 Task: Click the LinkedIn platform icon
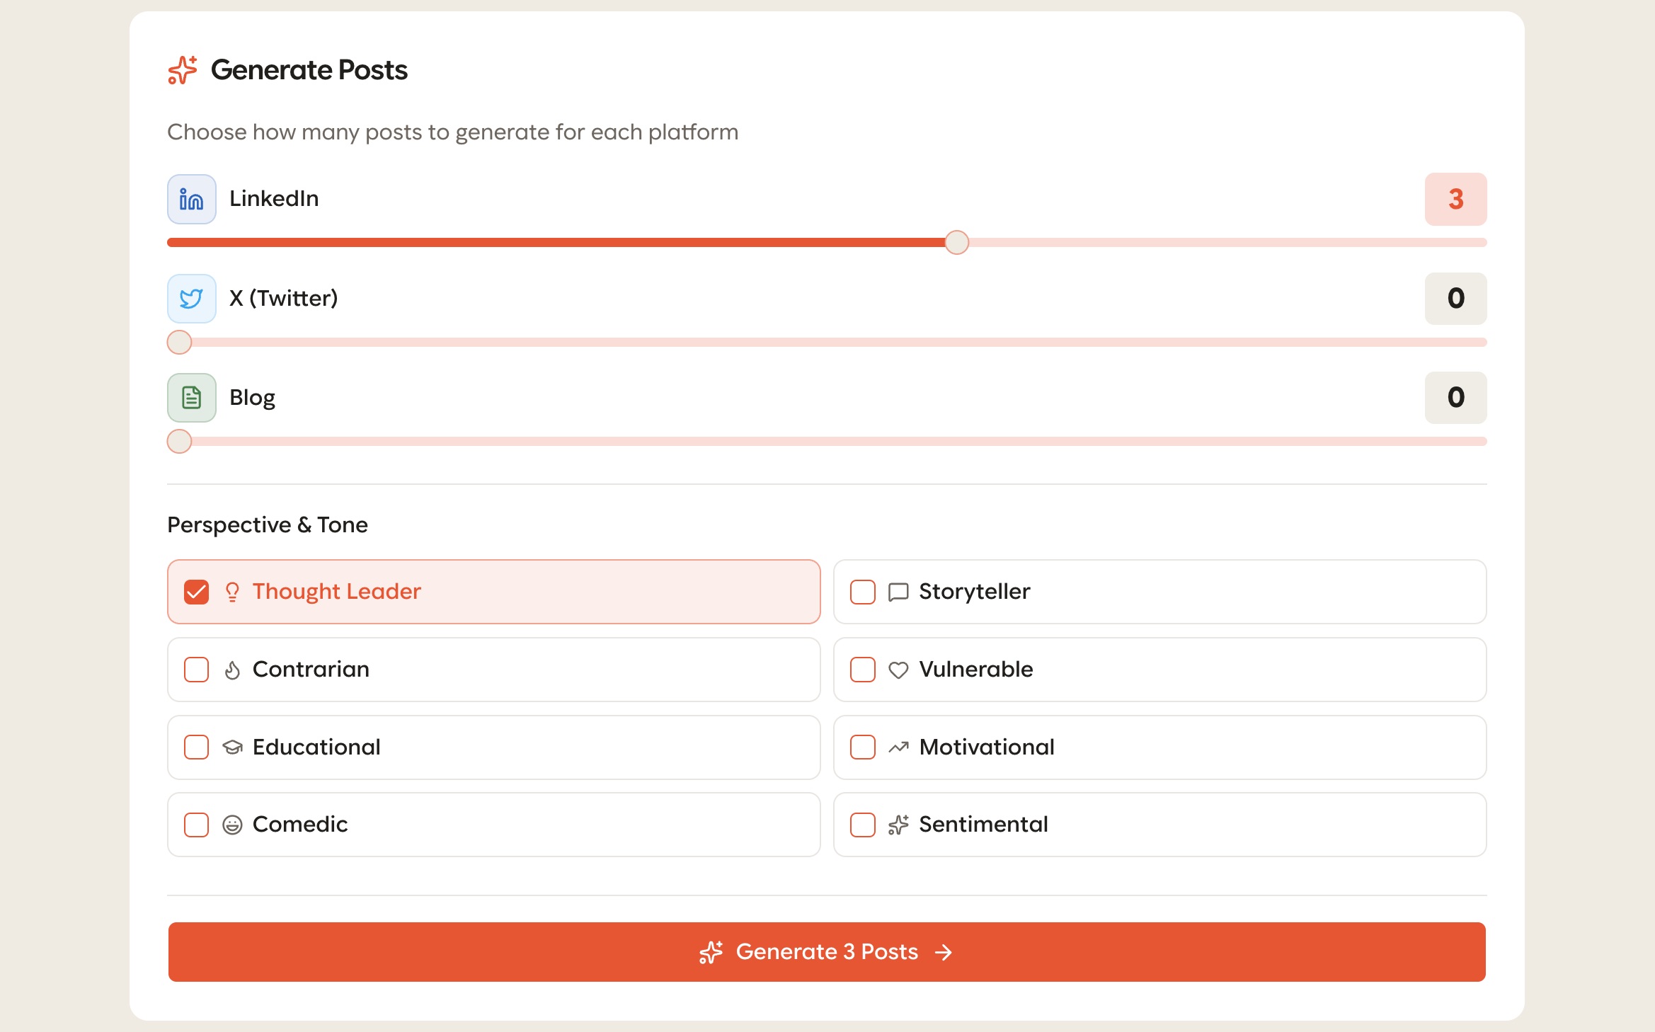tap(191, 199)
